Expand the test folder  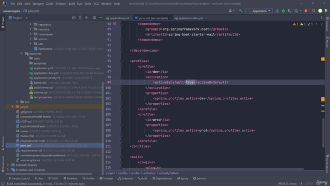(17, 102)
